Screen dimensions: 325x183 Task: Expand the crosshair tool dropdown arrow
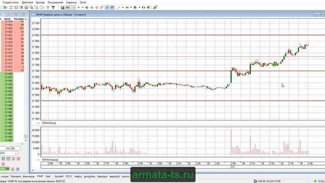(82, 8)
